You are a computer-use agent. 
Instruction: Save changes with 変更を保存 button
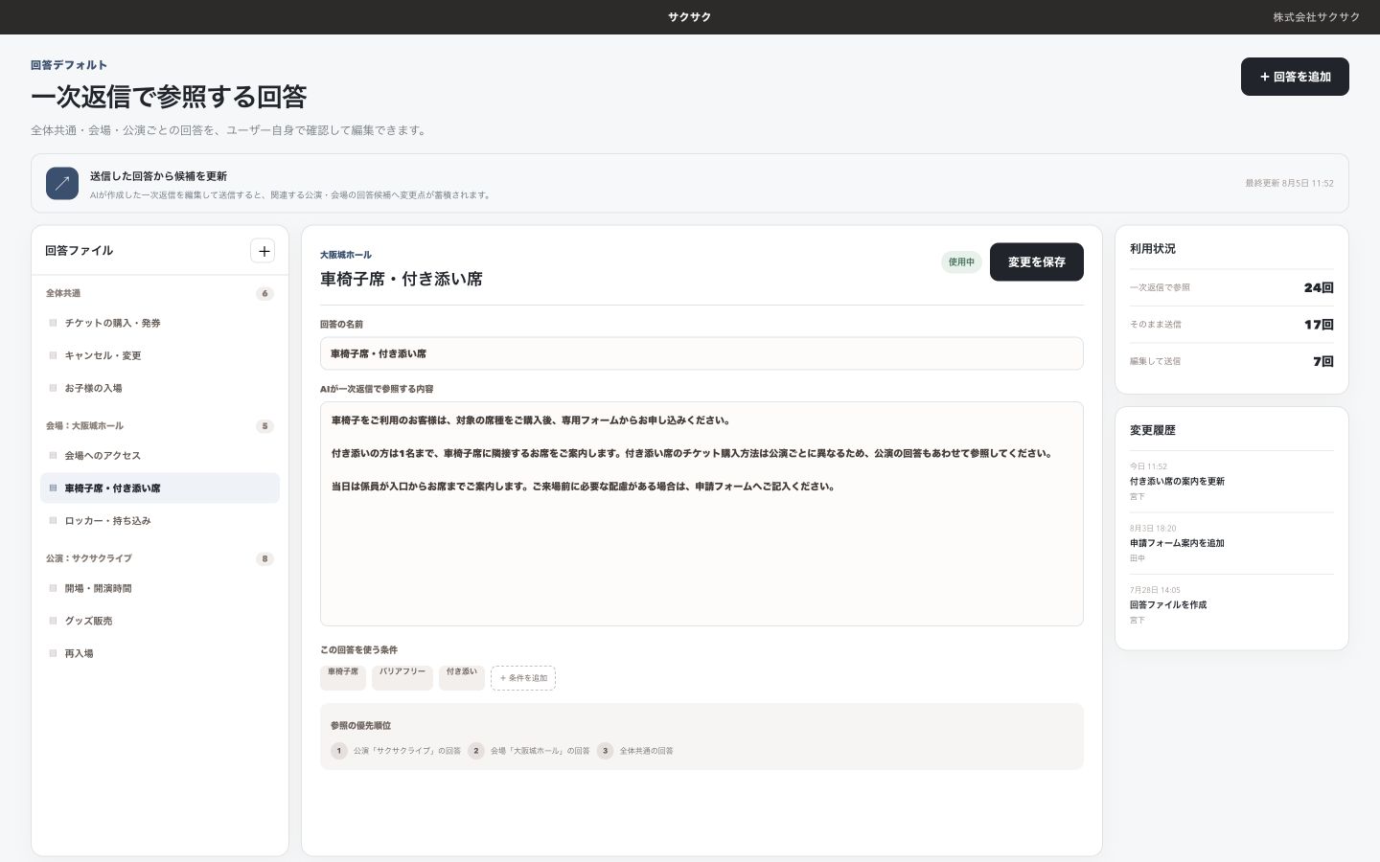tap(1036, 261)
